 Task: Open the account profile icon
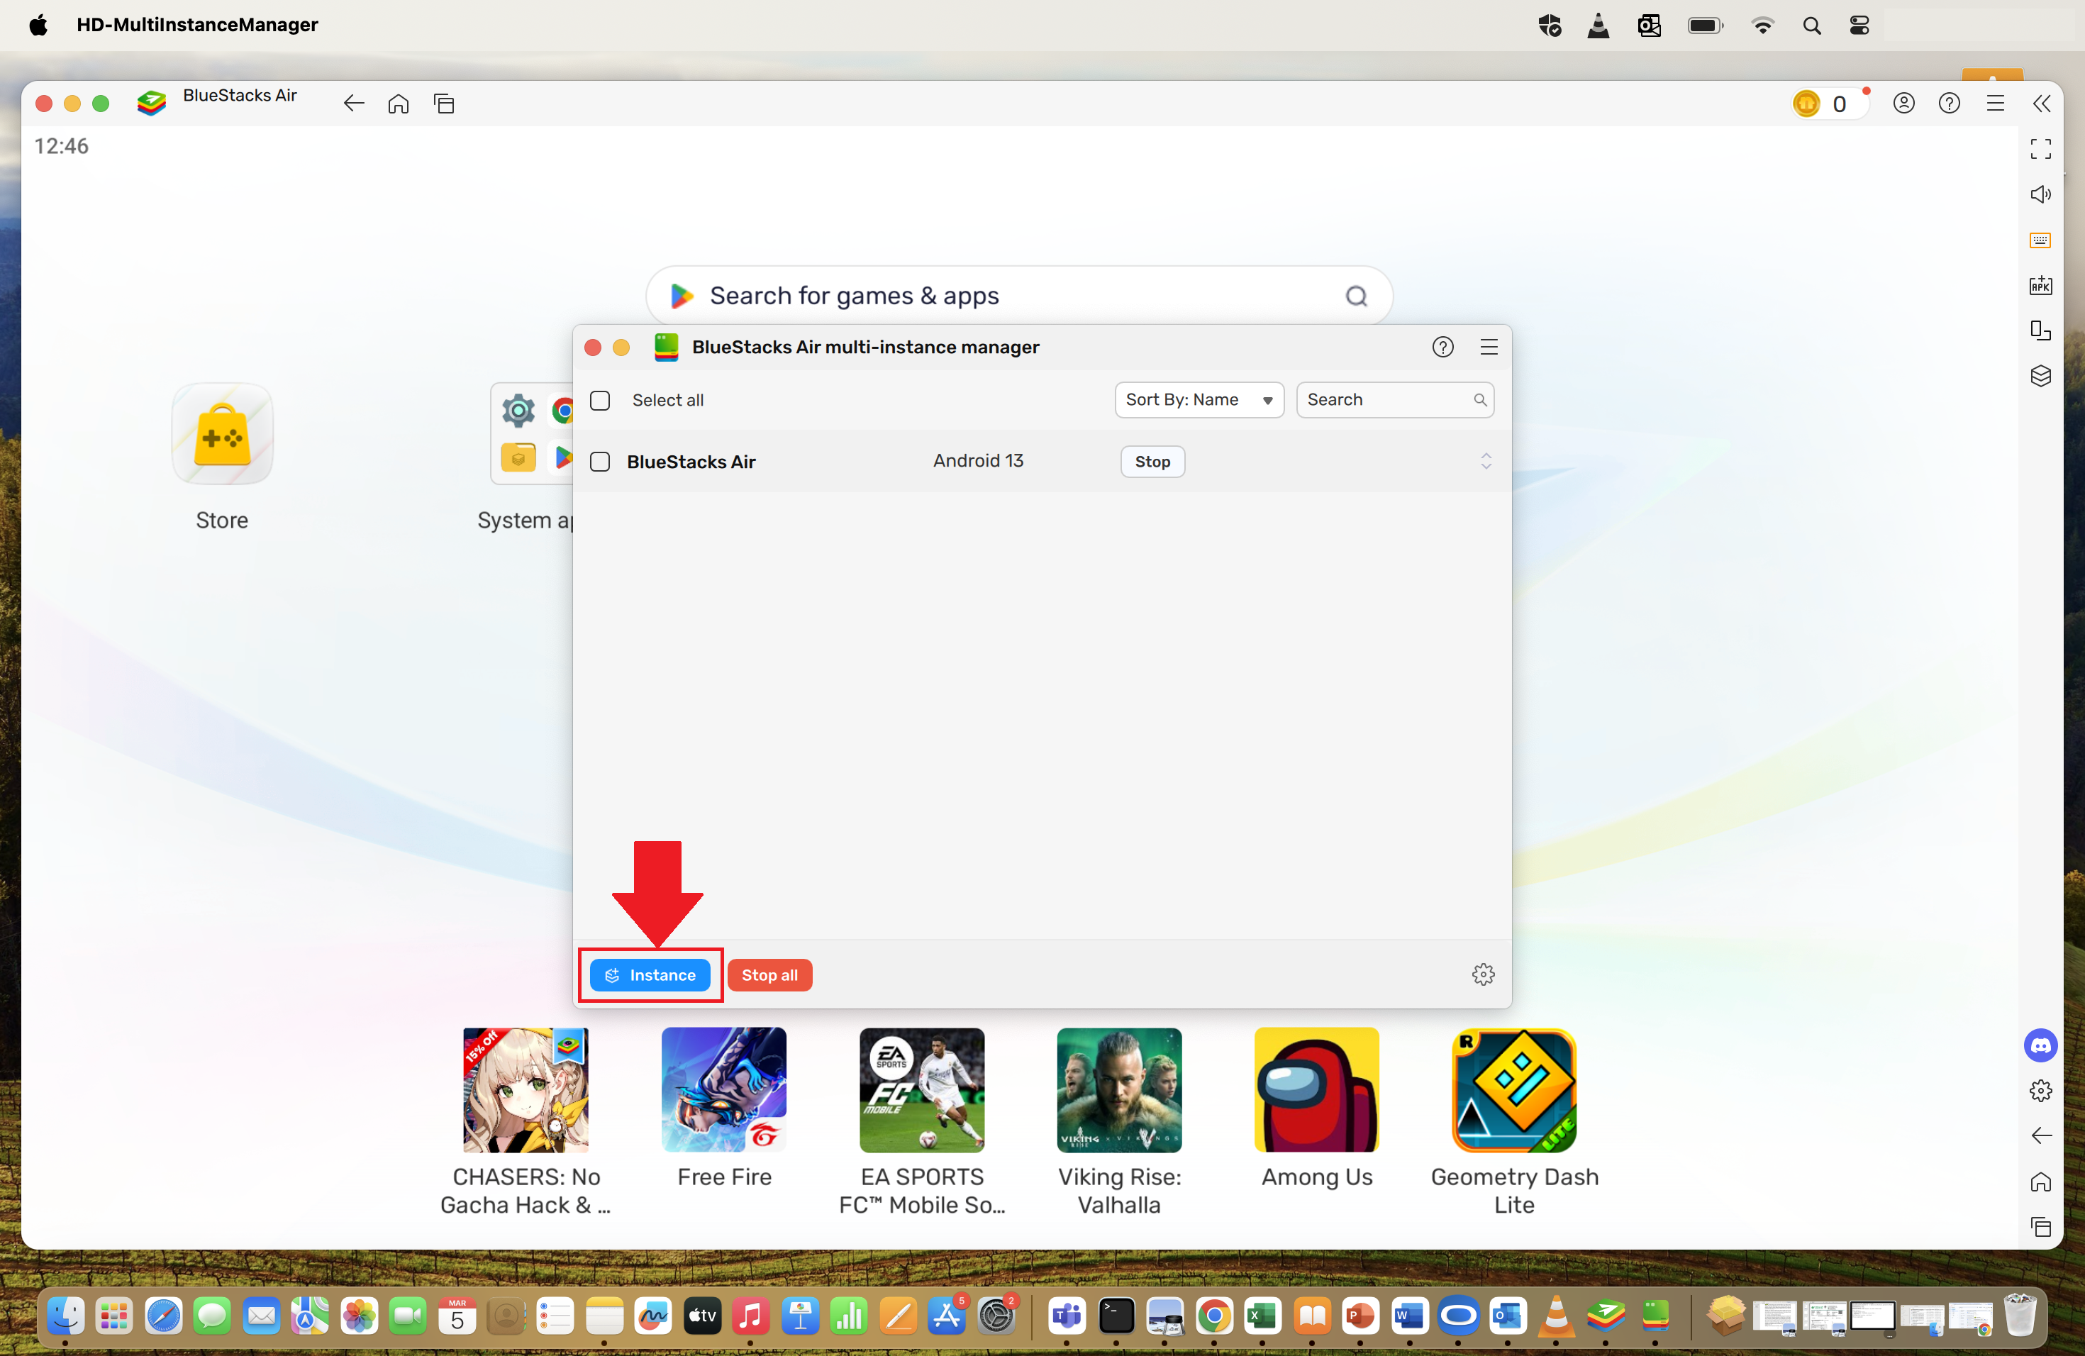tap(1903, 104)
